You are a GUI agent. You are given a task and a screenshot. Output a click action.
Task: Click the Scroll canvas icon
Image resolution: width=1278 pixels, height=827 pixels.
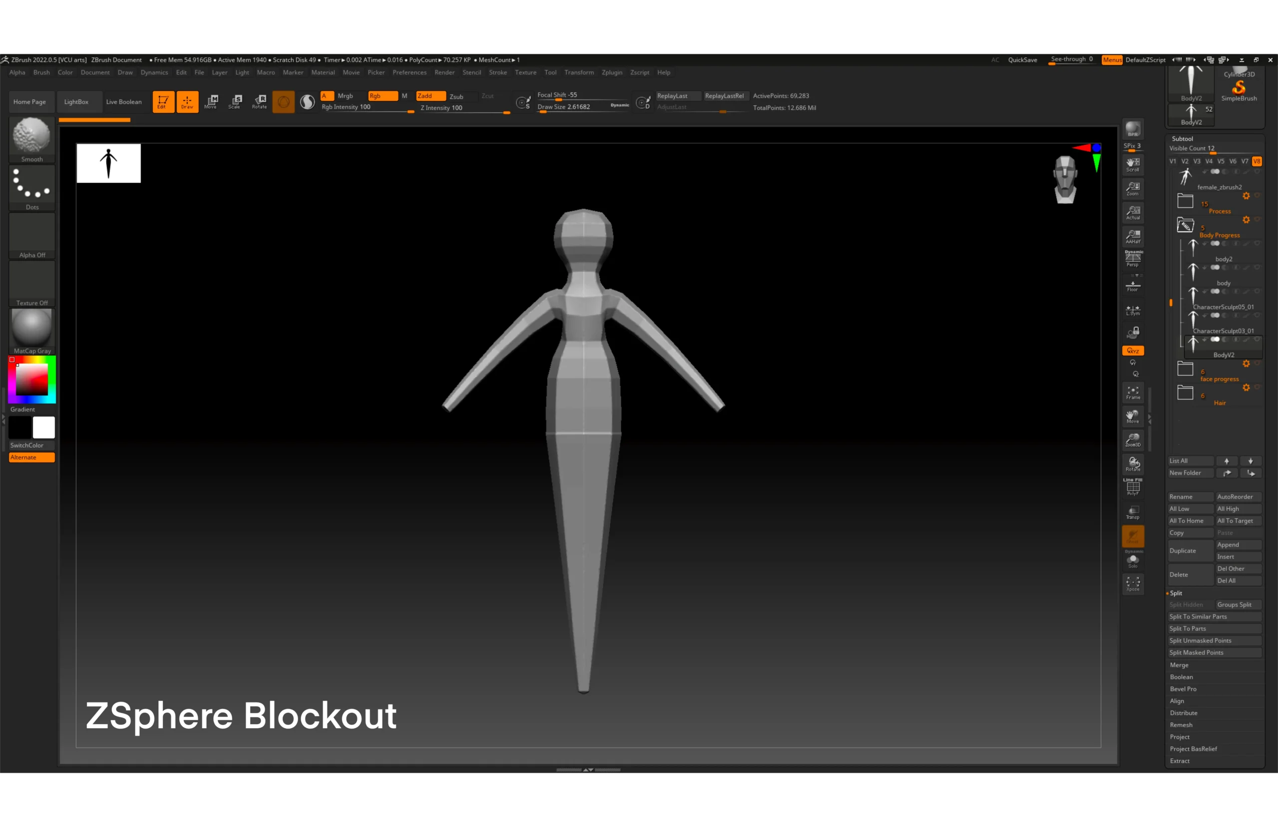1133,165
